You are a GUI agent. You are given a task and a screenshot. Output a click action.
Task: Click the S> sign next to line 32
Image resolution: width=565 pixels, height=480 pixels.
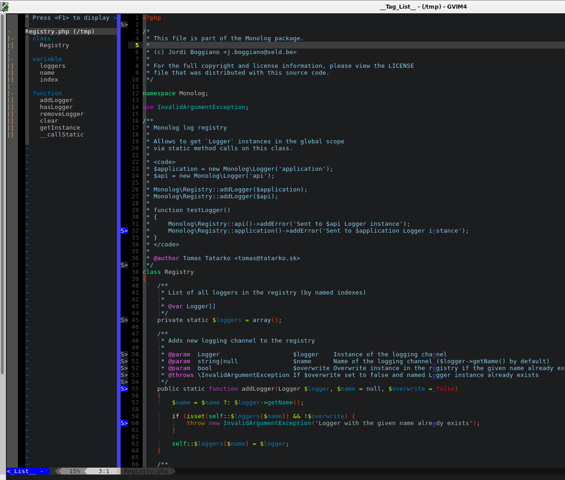[123, 230]
